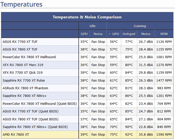Select the Sapphire RX 7700 XT Pulse name
Viewport: 175px width, 140px height.
(x=24, y=80)
